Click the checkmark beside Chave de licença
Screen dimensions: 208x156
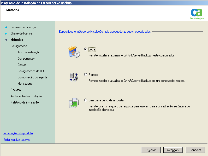click(6, 33)
